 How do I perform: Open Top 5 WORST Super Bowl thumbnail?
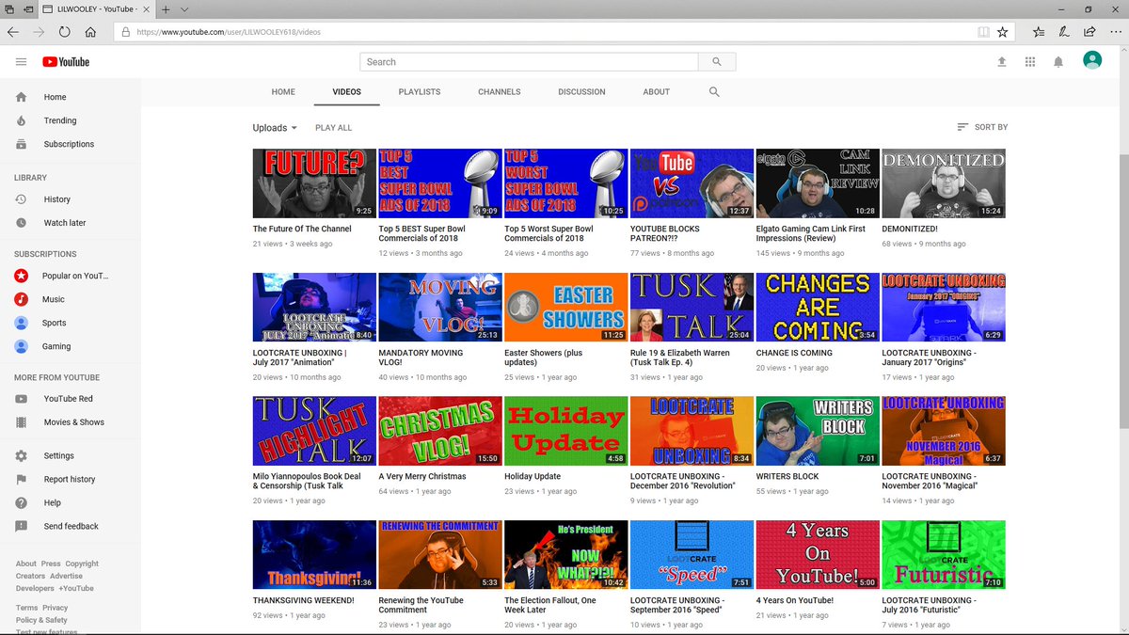point(565,183)
